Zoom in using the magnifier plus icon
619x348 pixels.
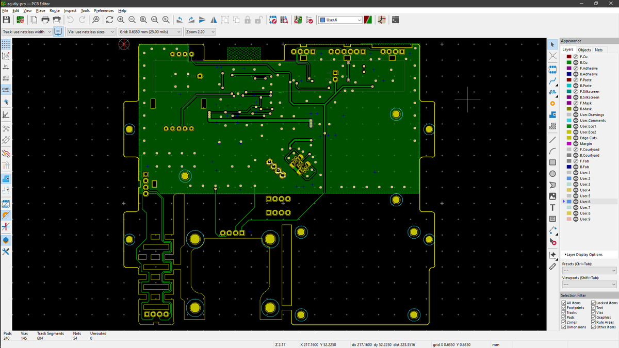[x=121, y=20]
